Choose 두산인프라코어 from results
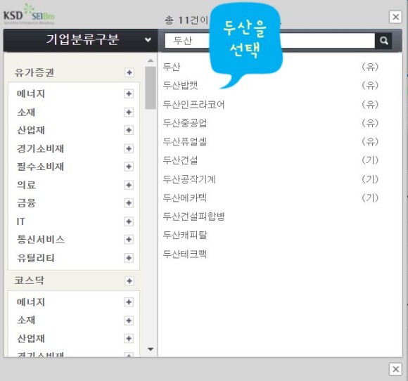This screenshot has height=381, width=408. (x=193, y=105)
